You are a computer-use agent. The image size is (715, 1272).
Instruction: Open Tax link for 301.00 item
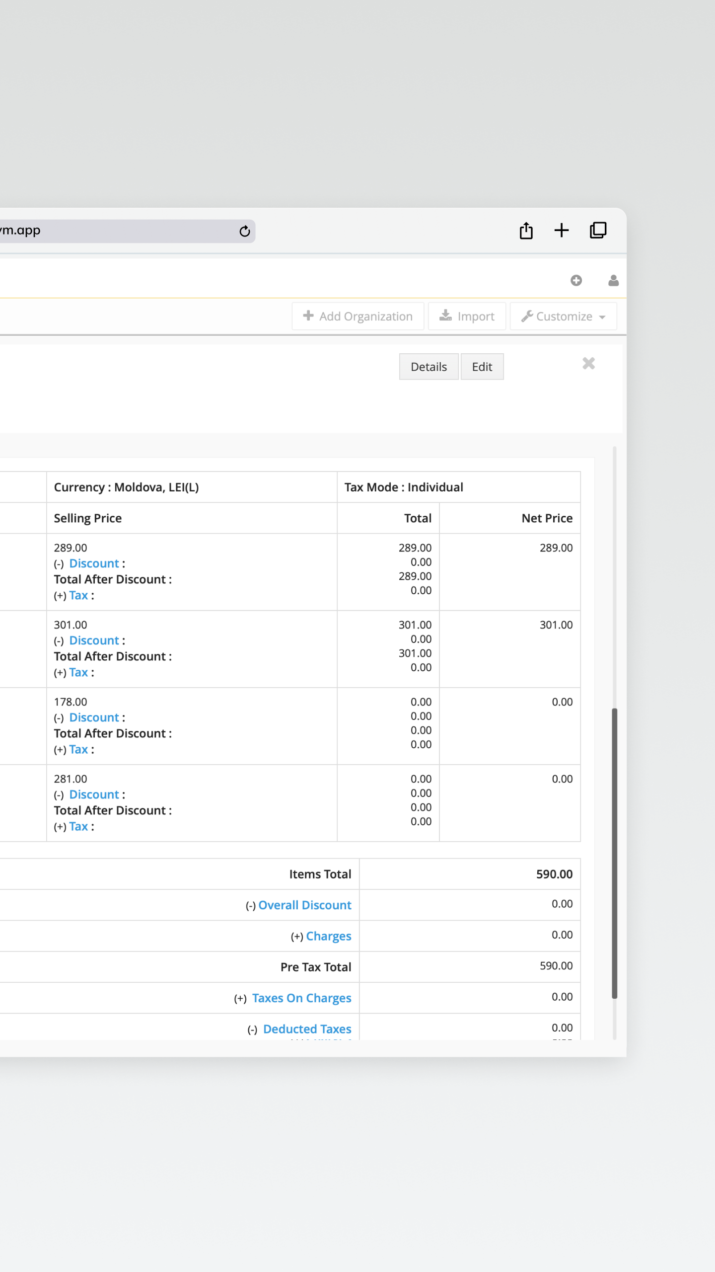click(x=78, y=672)
